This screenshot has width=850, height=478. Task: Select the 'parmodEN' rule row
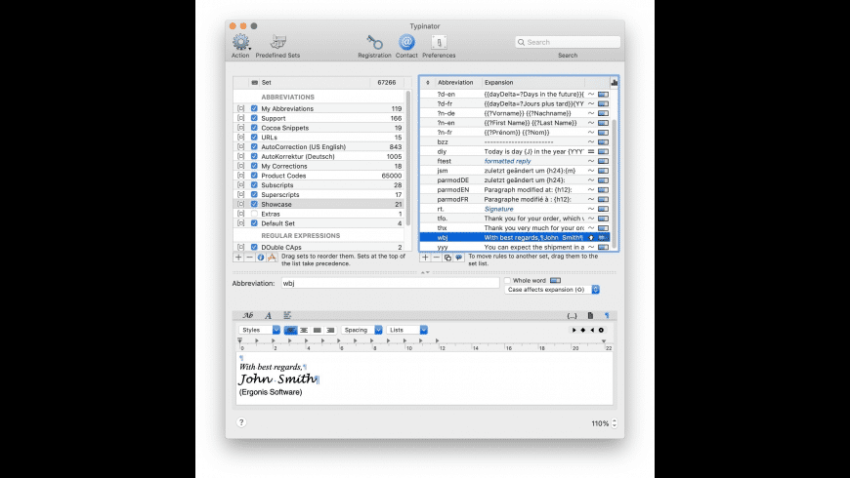point(516,190)
